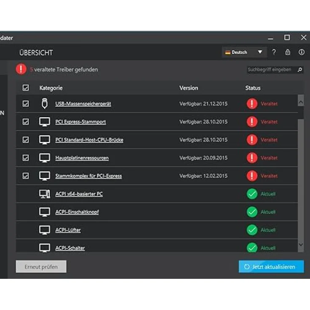The image size is (310, 310).
Task: Click monitor icon beside ACPI-Einschaltknopf
Action: coord(45,212)
